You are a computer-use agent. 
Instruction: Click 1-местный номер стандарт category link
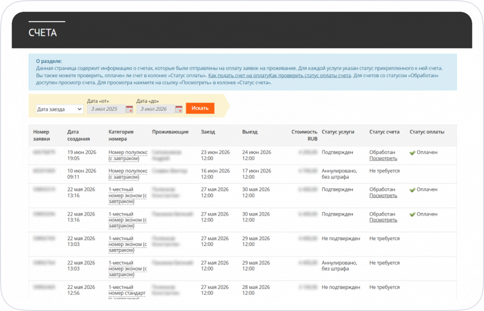click(x=127, y=293)
